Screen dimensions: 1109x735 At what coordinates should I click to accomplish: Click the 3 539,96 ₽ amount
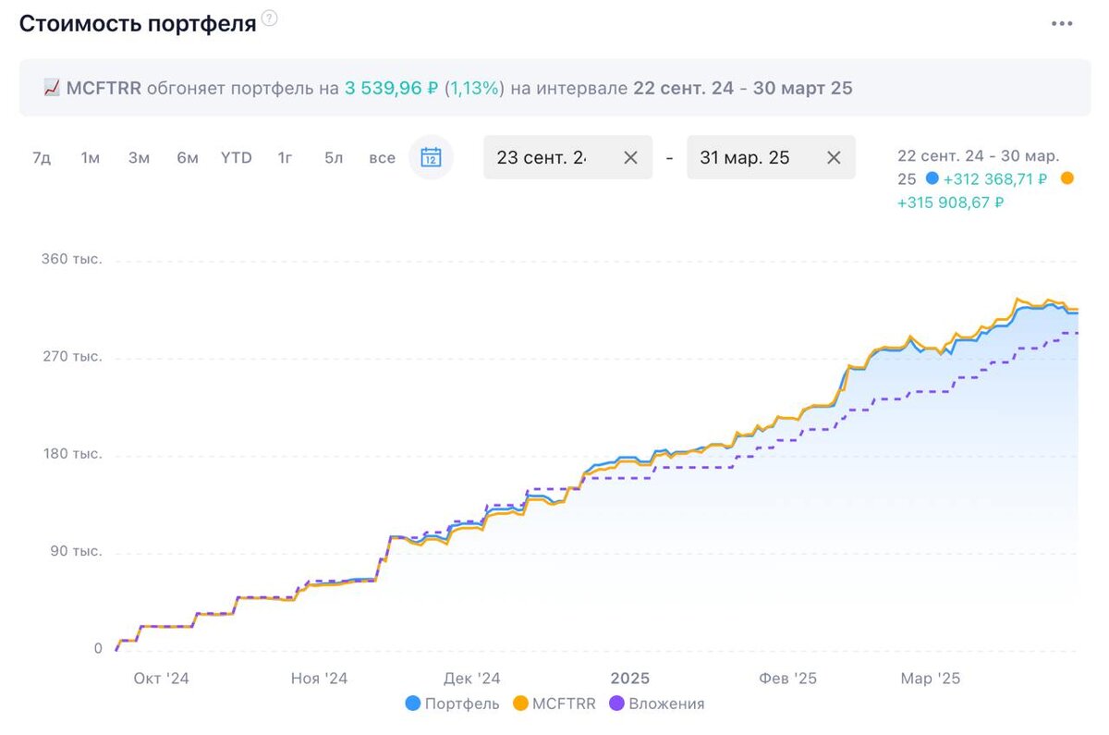(392, 88)
